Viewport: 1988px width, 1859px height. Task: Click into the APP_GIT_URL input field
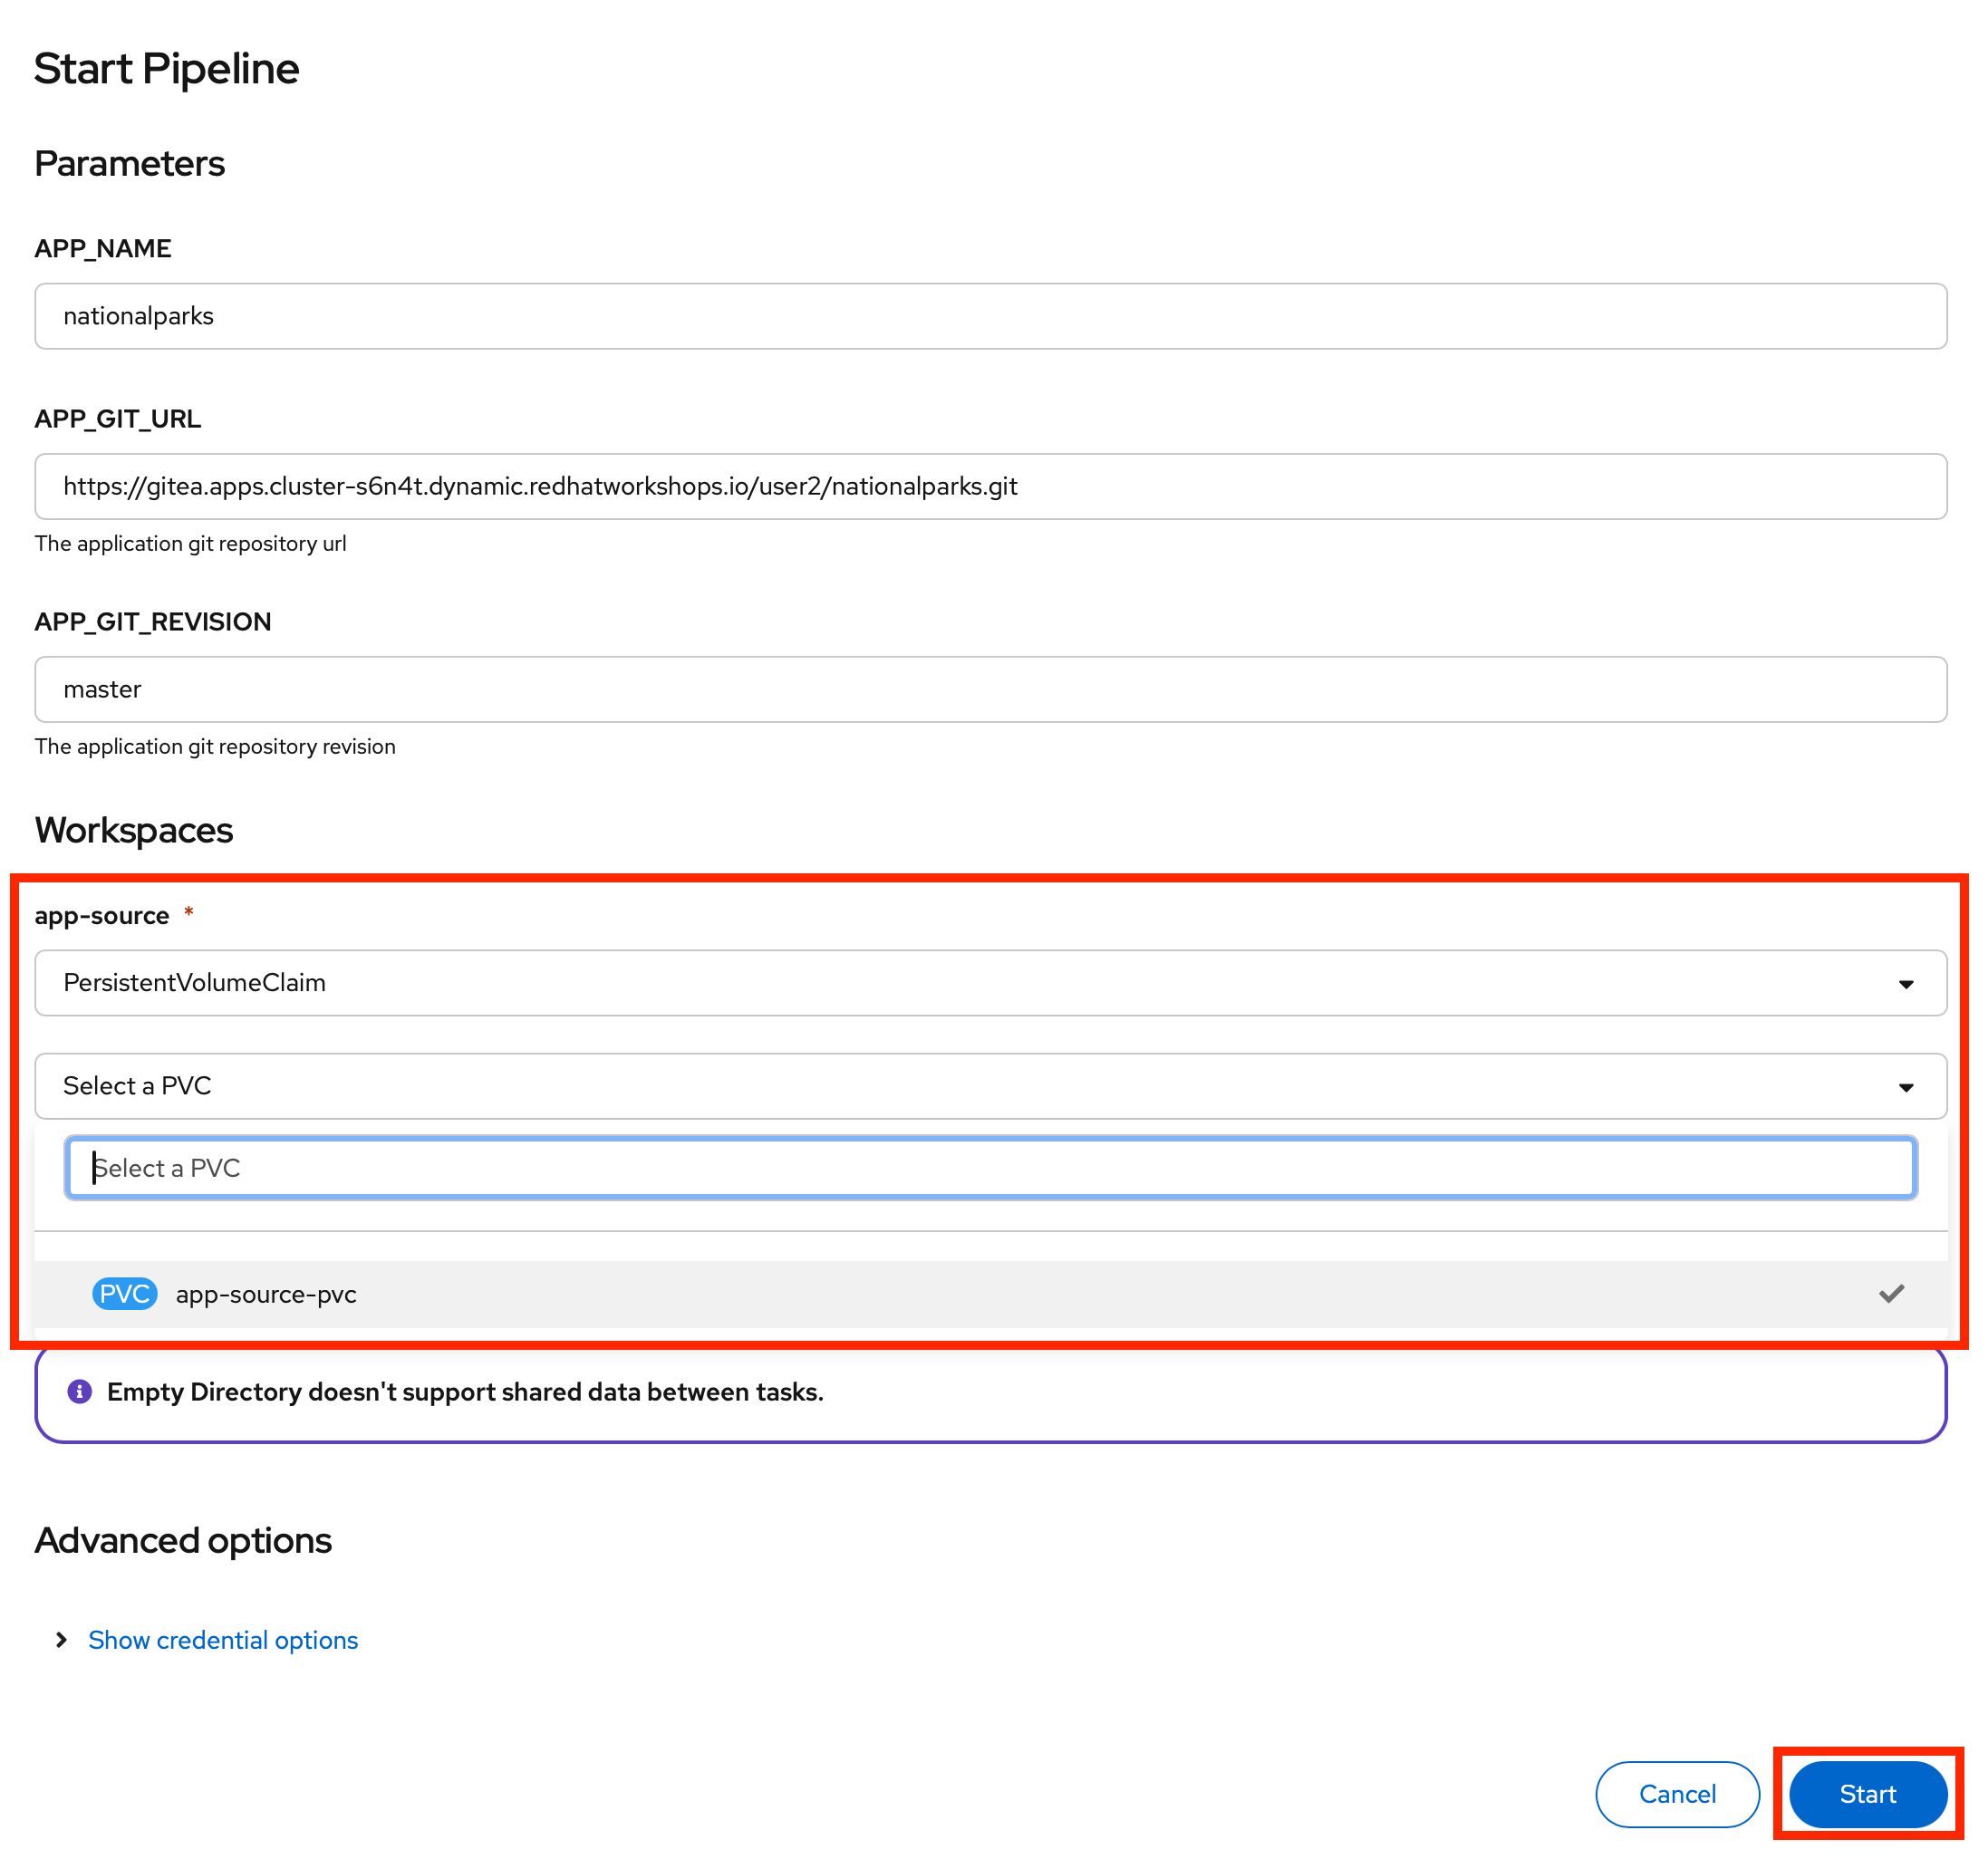click(990, 486)
